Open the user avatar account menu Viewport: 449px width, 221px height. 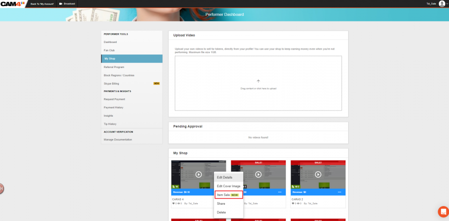[442, 4]
